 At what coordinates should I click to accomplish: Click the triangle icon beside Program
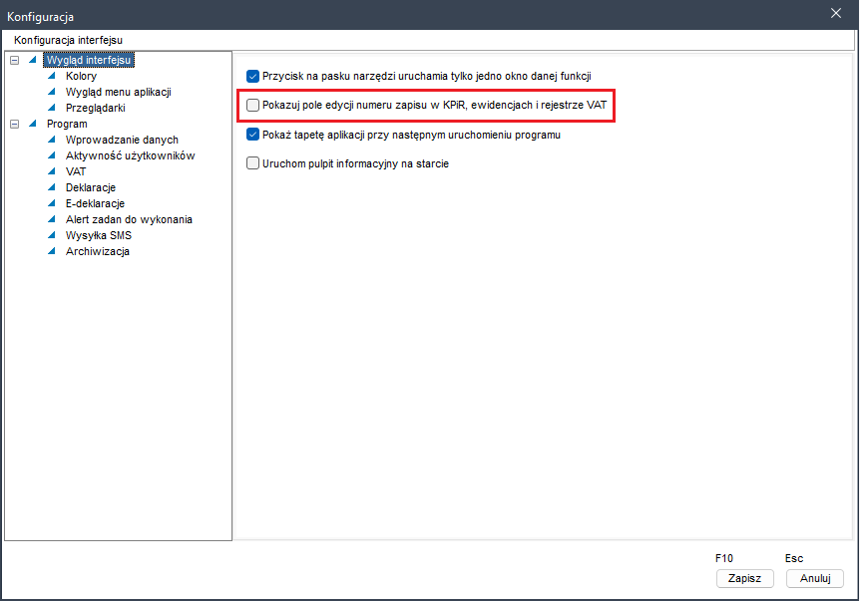point(33,124)
